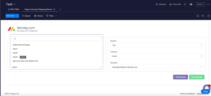The image size is (211, 96).
Task: Click the UK user avatar
Action: pos(191,4)
